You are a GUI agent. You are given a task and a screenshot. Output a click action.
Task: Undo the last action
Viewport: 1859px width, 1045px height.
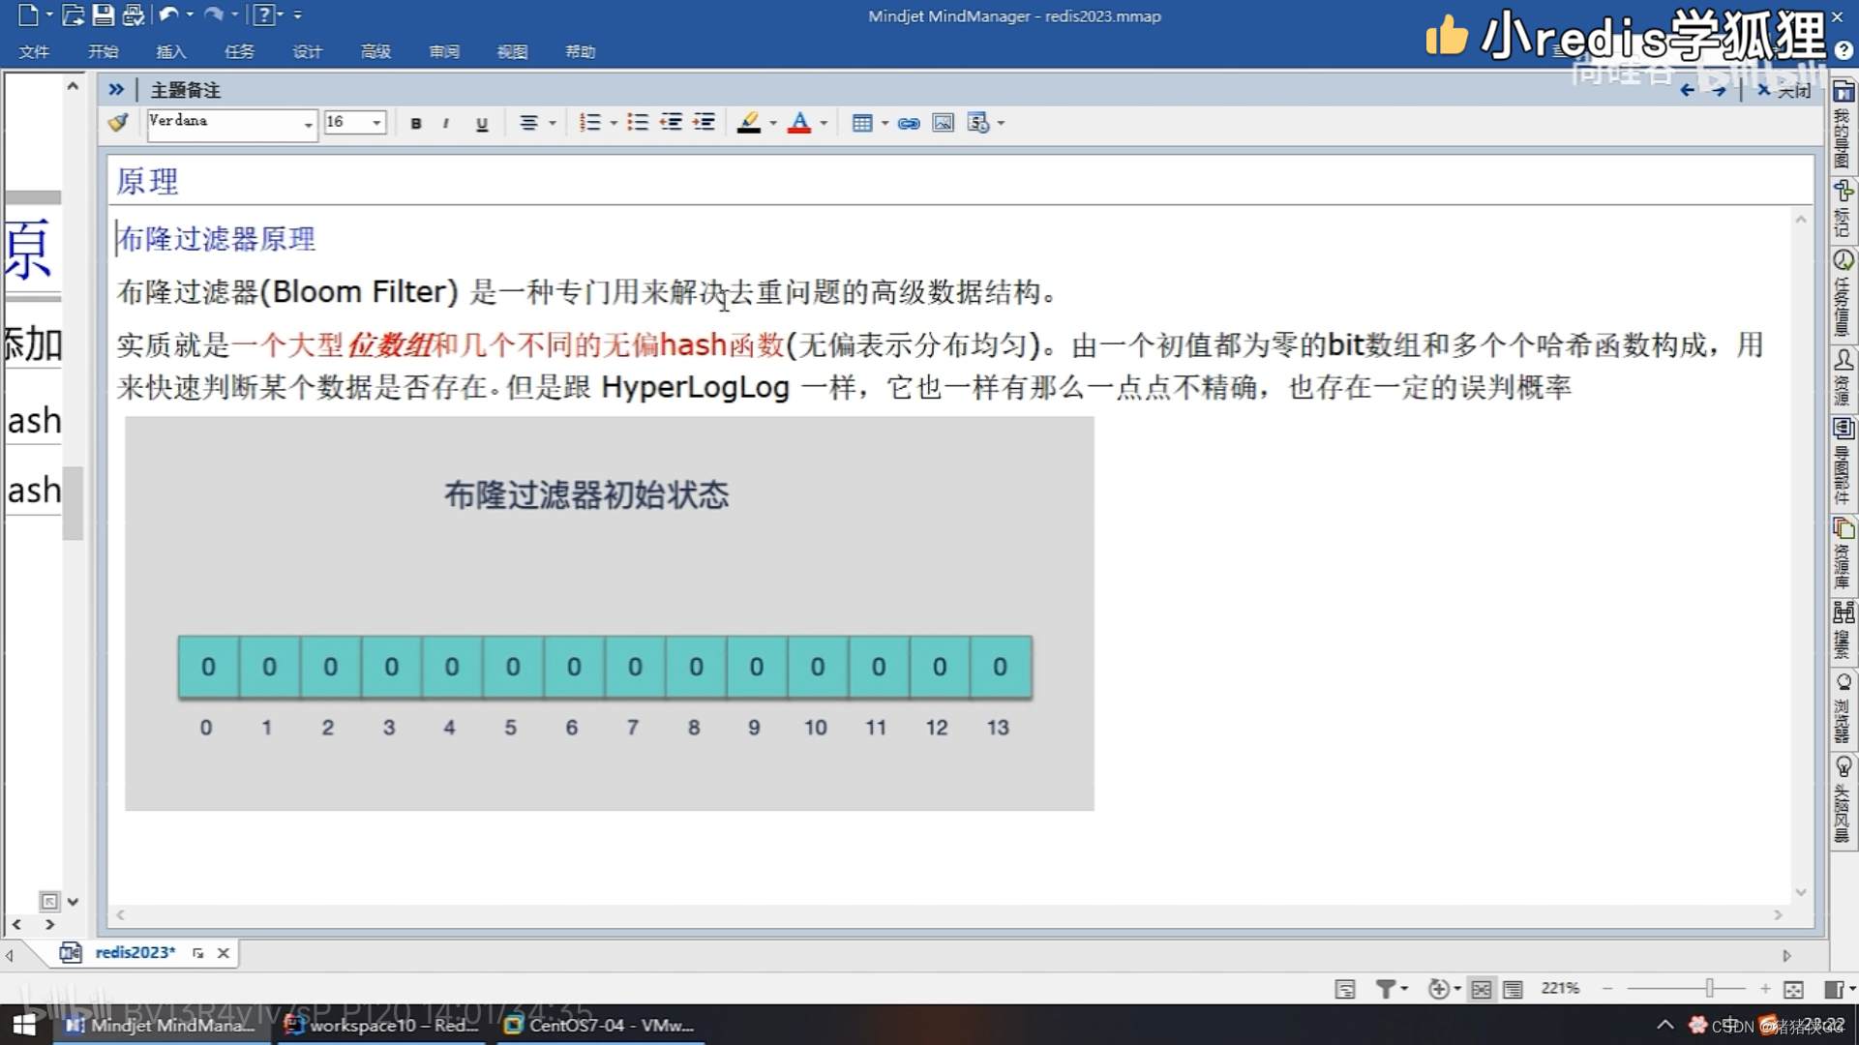(168, 15)
